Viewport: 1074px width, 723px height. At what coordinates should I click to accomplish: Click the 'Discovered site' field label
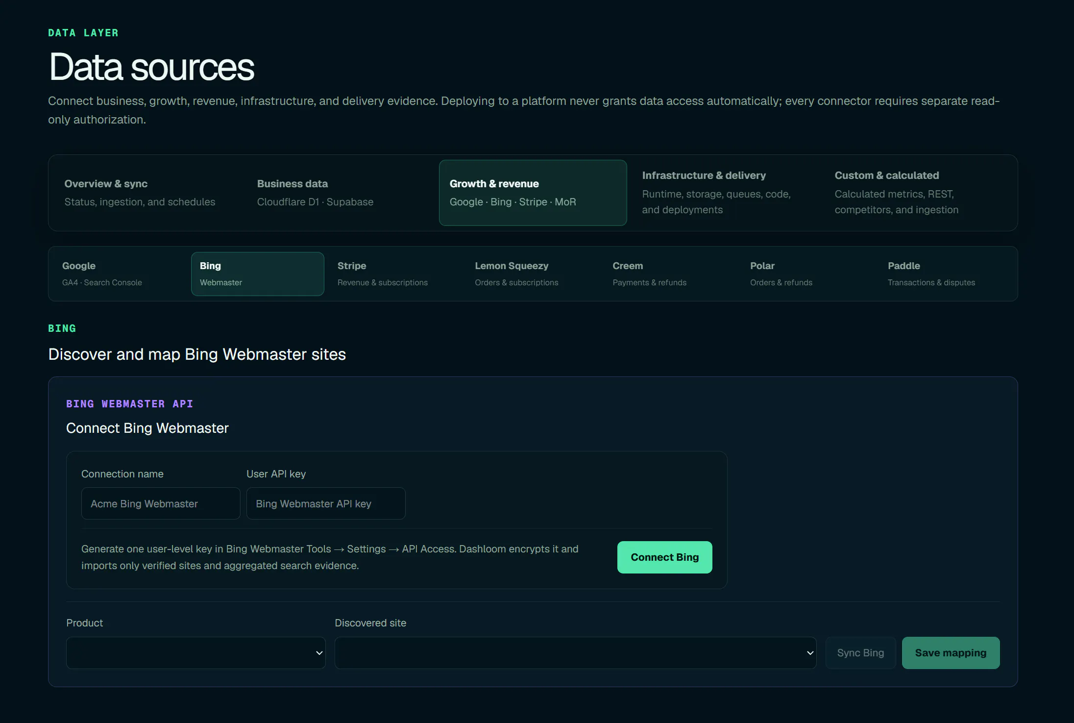click(x=370, y=623)
